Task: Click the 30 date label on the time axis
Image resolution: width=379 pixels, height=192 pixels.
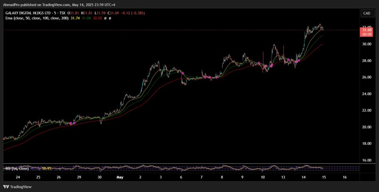Action: tap(100, 177)
